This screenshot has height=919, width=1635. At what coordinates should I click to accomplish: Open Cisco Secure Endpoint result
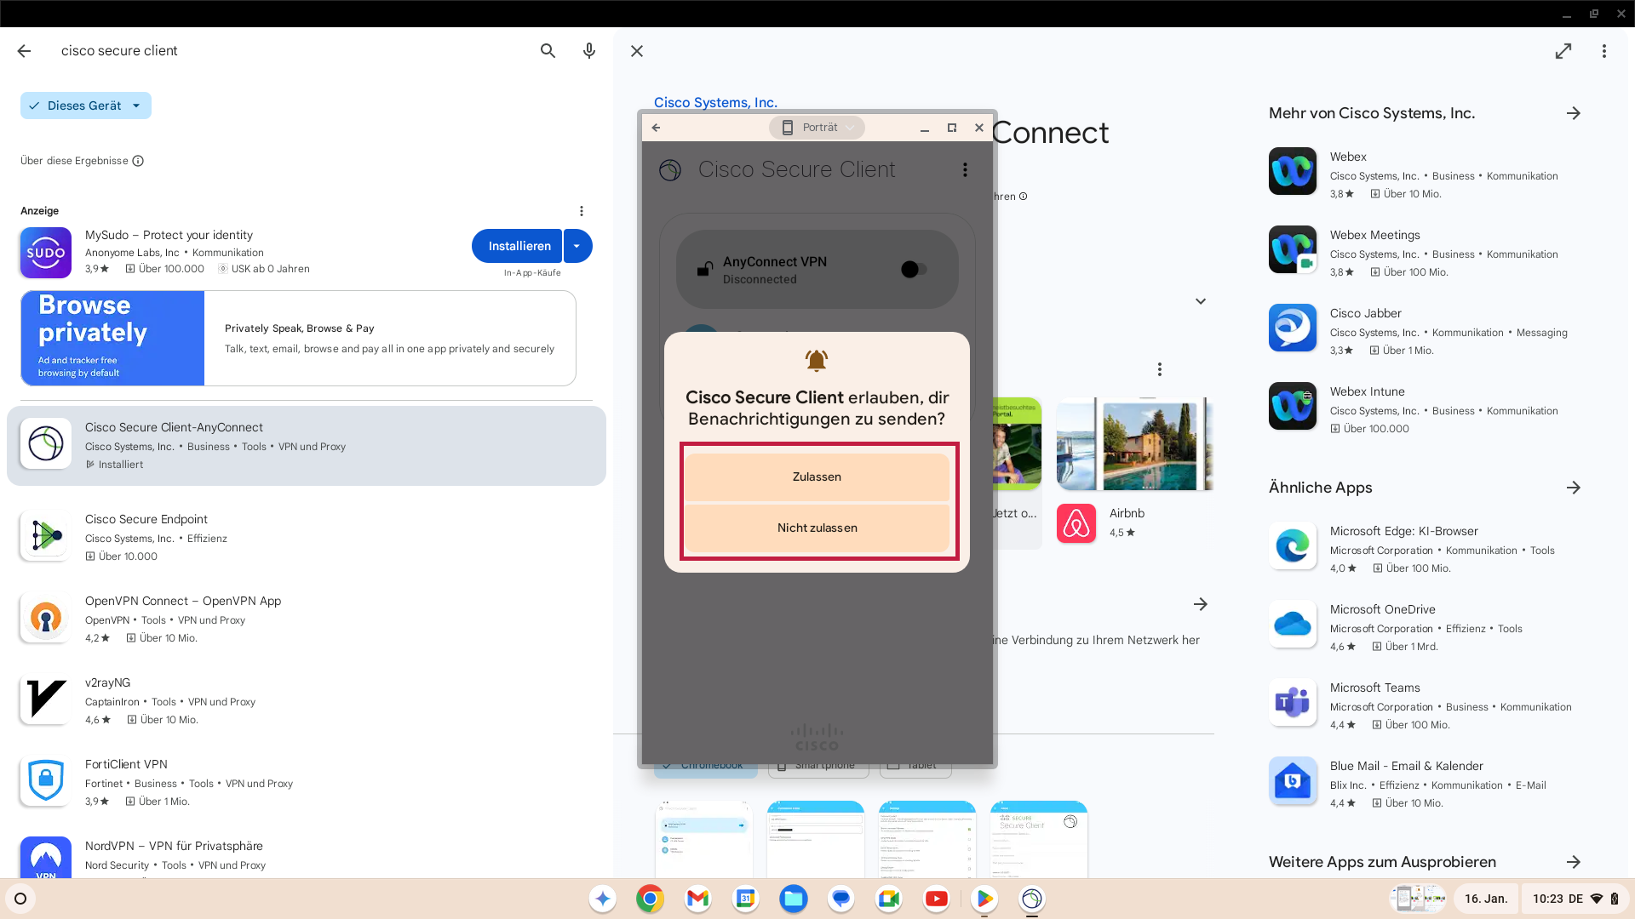click(x=307, y=537)
